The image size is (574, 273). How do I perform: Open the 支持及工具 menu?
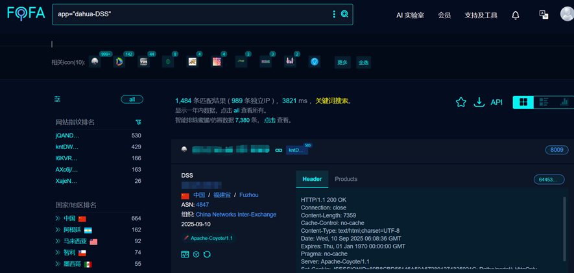point(481,16)
